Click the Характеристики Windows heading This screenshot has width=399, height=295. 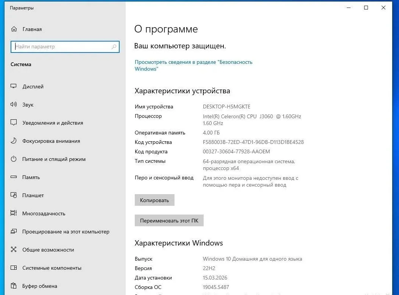tap(179, 243)
